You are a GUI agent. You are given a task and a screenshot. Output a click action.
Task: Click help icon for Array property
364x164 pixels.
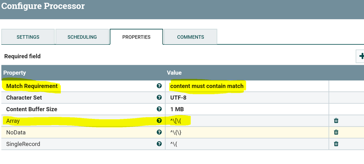pyautogui.click(x=159, y=121)
